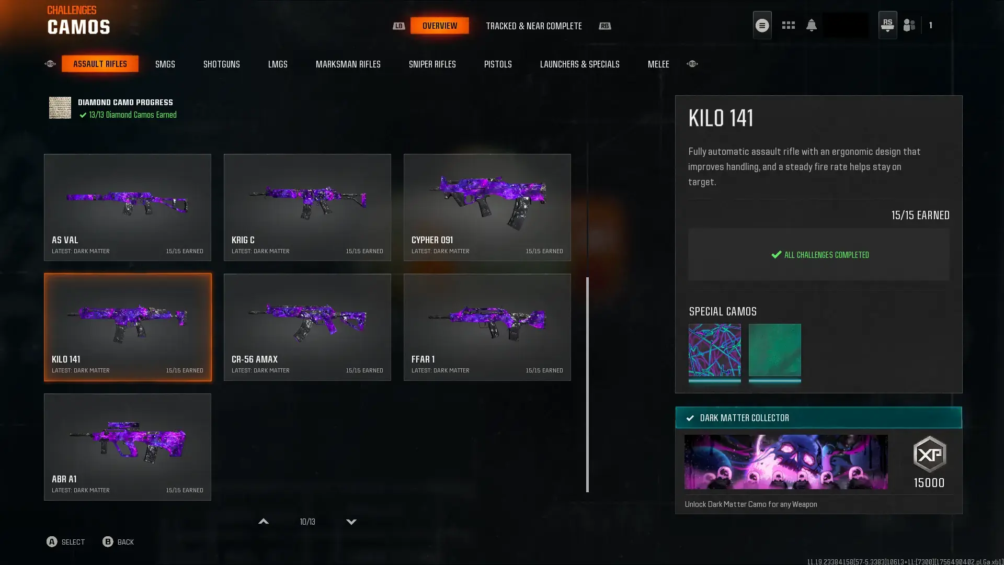Image resolution: width=1004 pixels, height=565 pixels.
Task: Click the 13/13 Diamond Camos Earned checkmark
Action: pyautogui.click(x=83, y=115)
